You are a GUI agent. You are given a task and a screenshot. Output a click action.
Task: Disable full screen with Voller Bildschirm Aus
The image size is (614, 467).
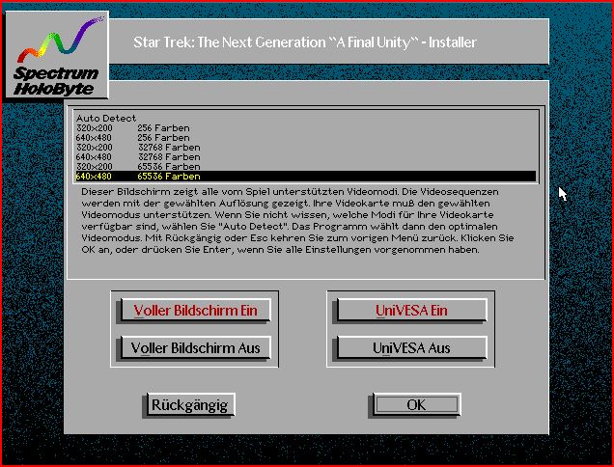point(194,348)
